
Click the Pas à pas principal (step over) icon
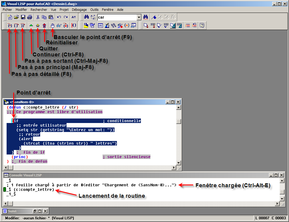pyautogui.click(x=16, y=25)
